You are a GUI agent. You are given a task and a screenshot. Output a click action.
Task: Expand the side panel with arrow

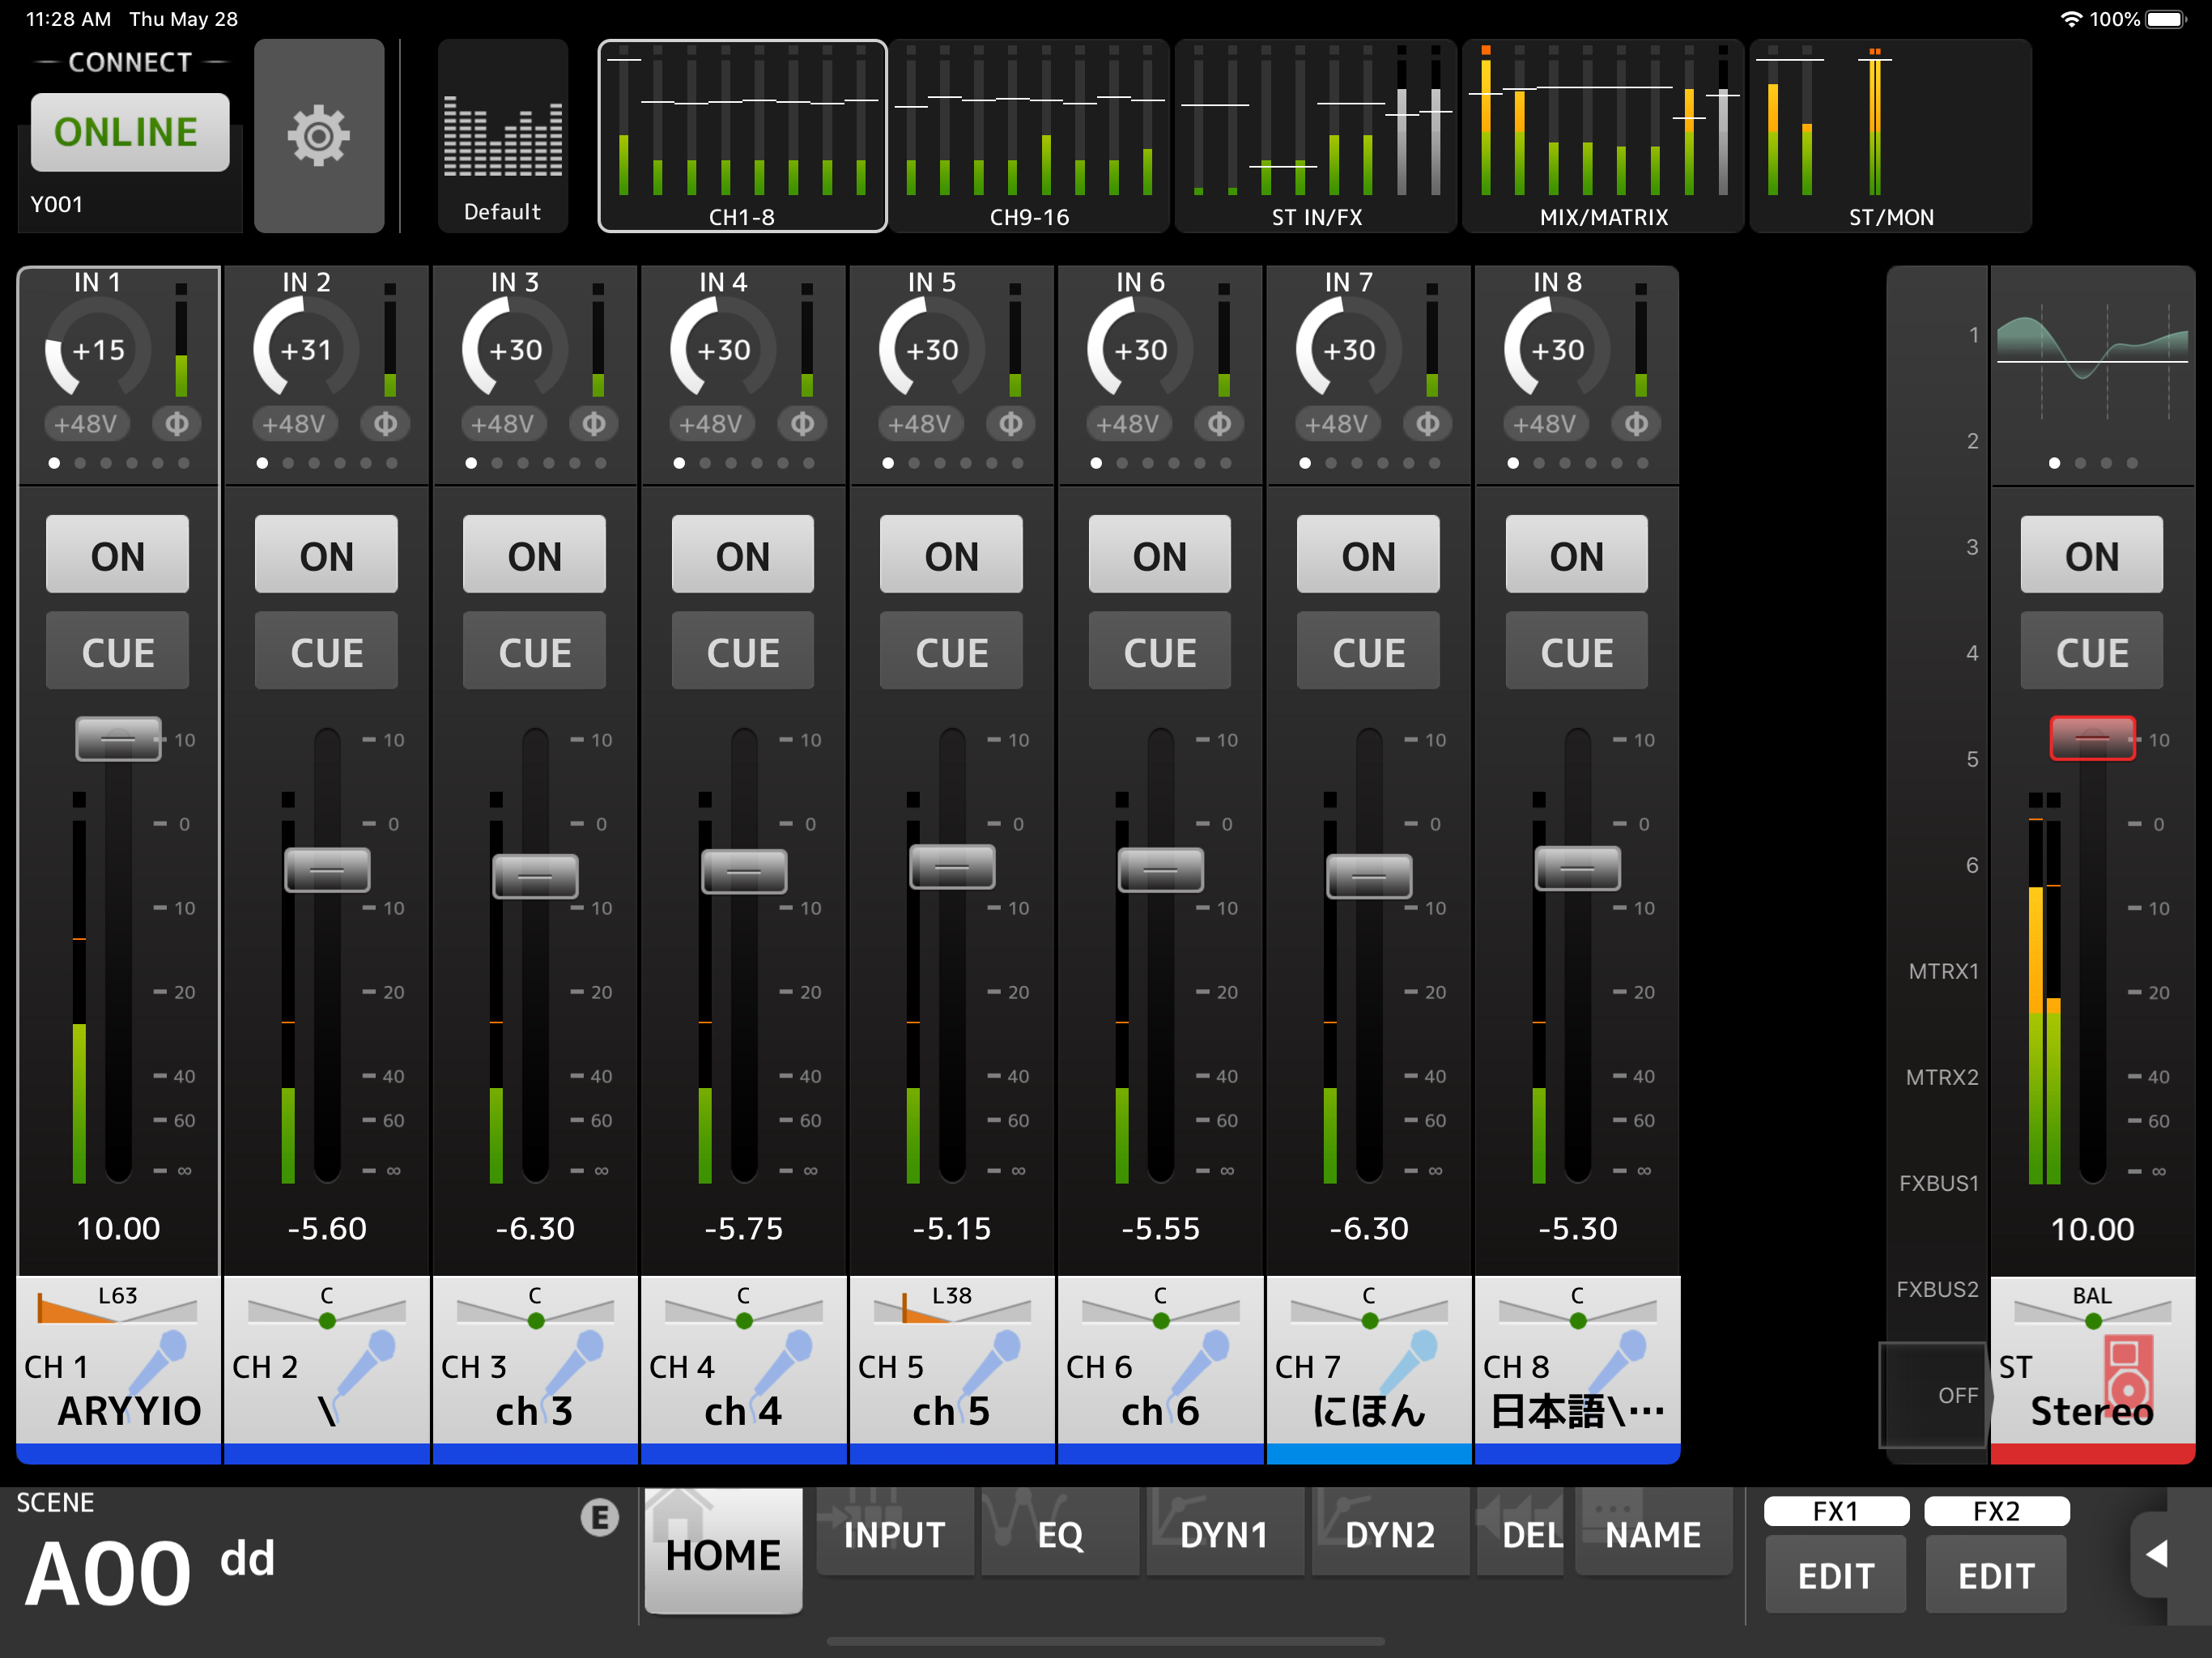coord(2157,1553)
